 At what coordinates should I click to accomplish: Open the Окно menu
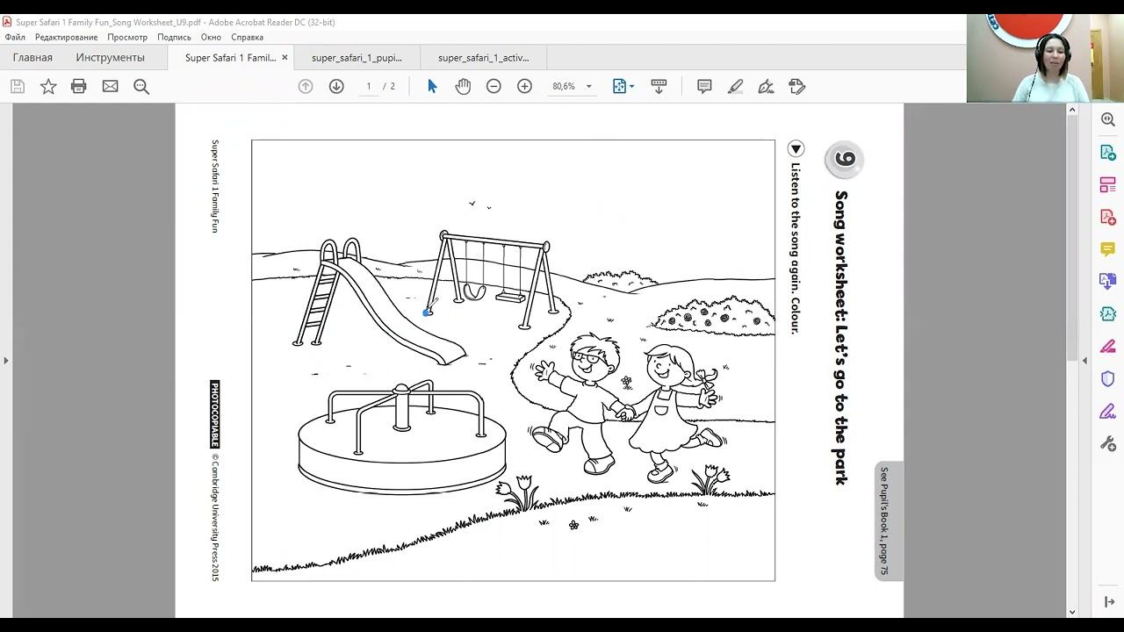click(211, 37)
